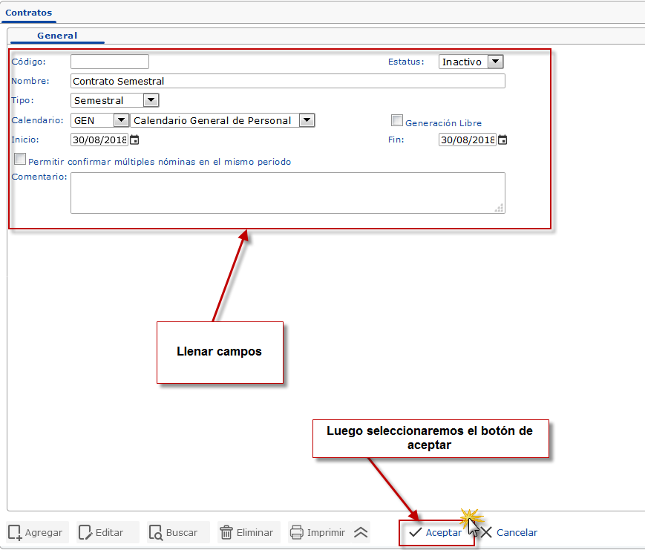Click inside the Comentario text area

pos(288,193)
